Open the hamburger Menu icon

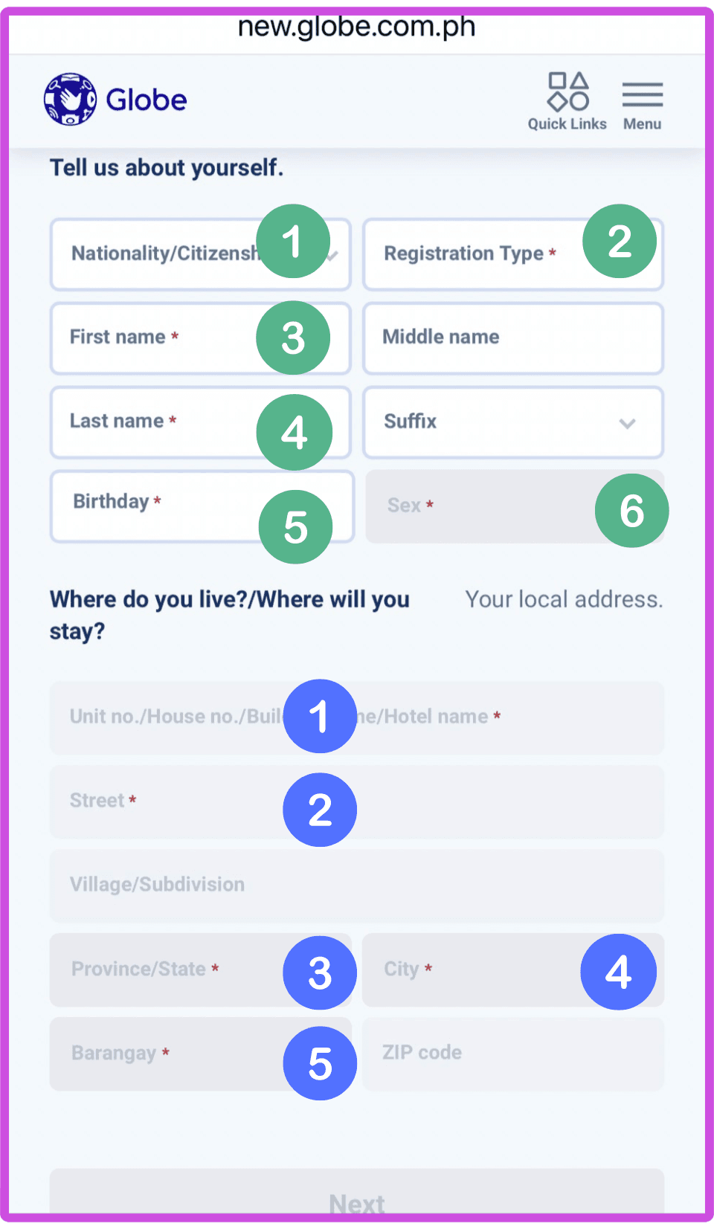click(x=642, y=95)
